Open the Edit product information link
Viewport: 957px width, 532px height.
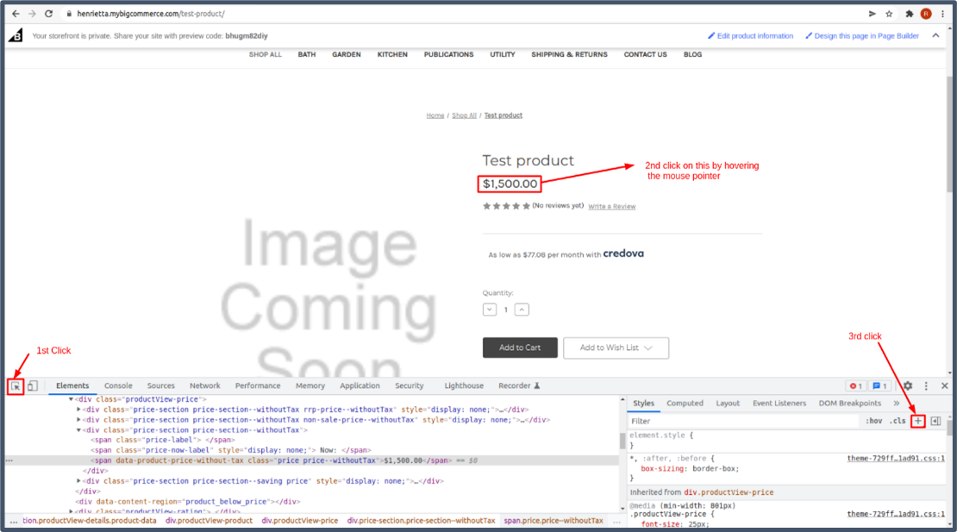pyautogui.click(x=750, y=36)
